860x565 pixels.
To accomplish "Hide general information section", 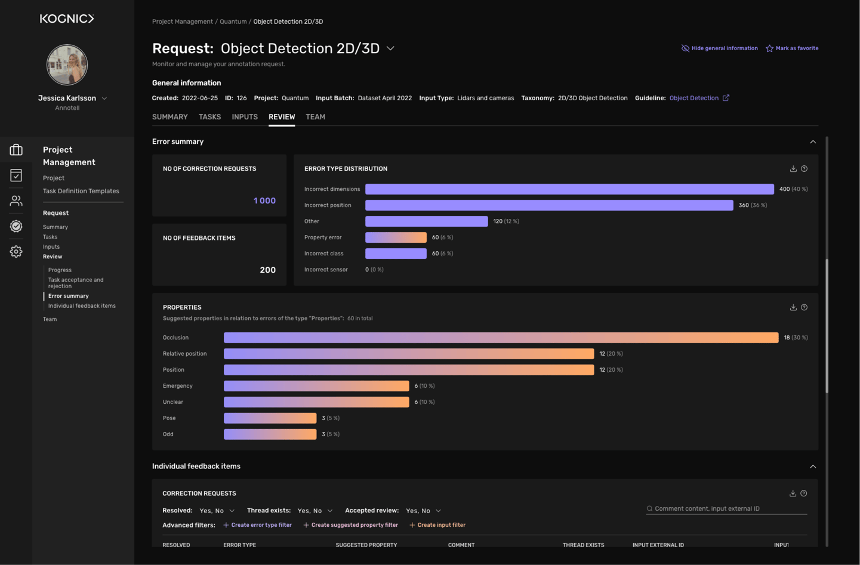I will tap(719, 48).
